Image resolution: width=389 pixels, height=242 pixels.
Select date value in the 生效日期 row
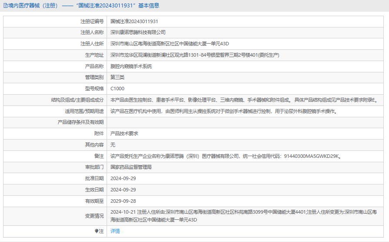click(x=123, y=190)
